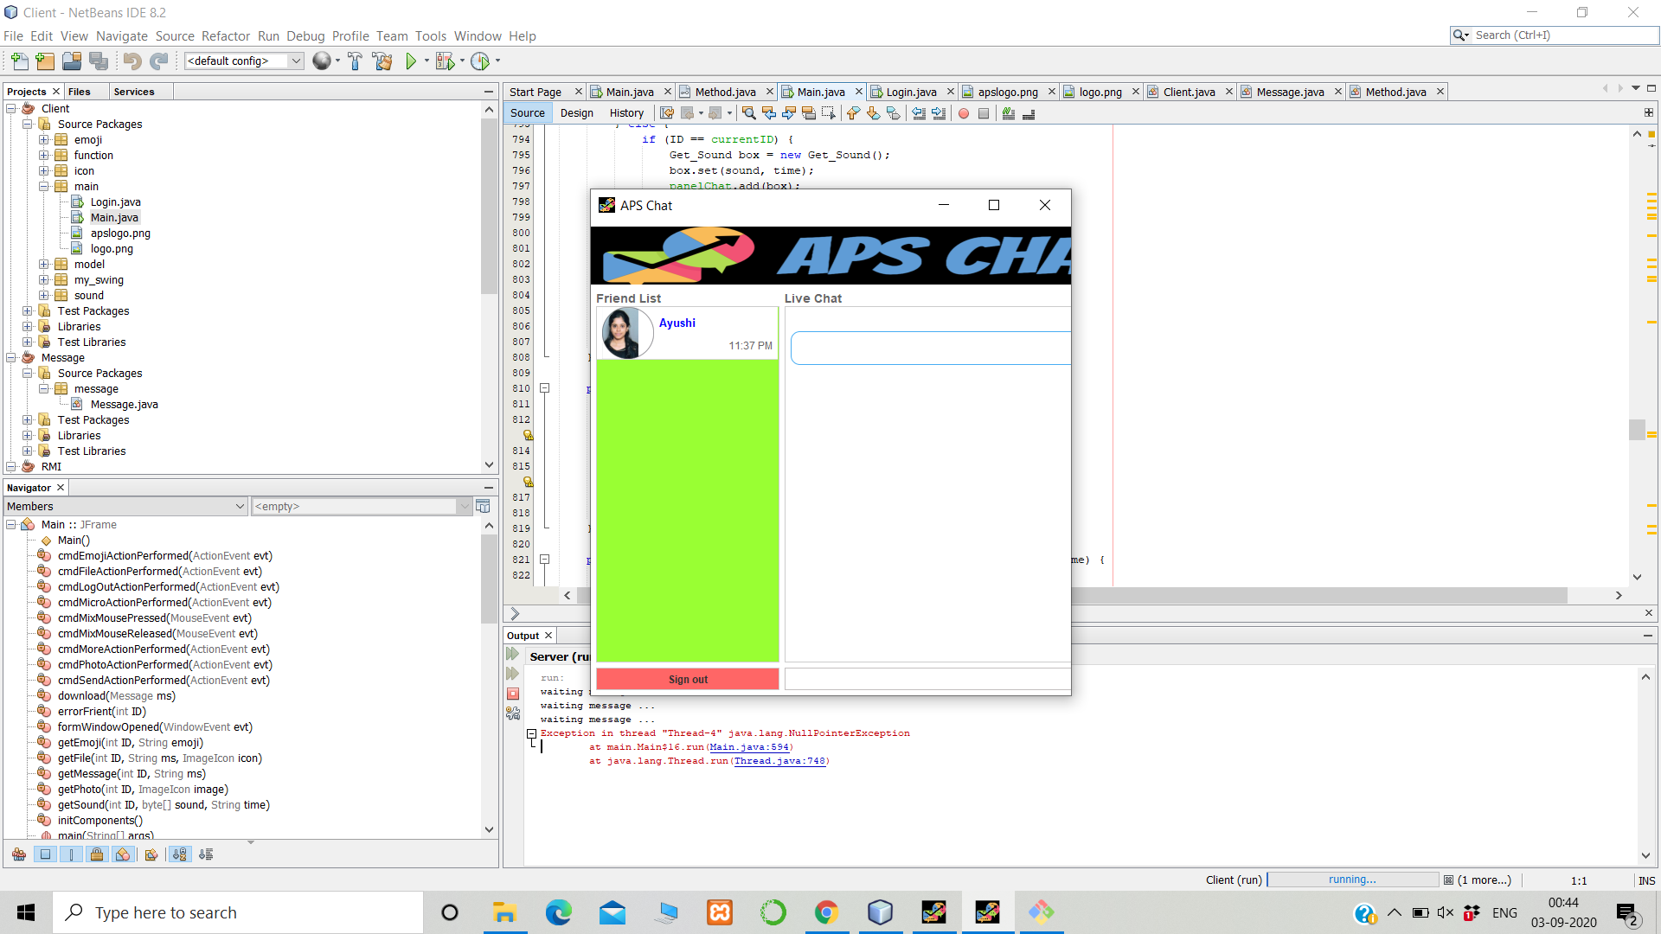
Task: Click the Find Selection magnifier icon
Action: tap(747, 112)
